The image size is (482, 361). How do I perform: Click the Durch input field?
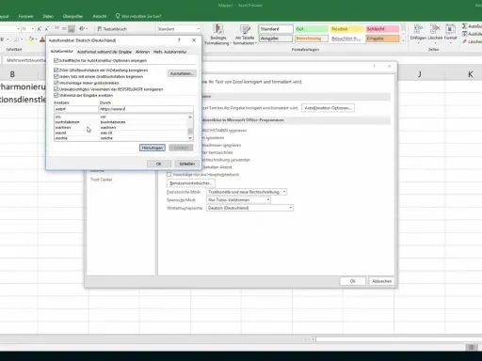146,109
